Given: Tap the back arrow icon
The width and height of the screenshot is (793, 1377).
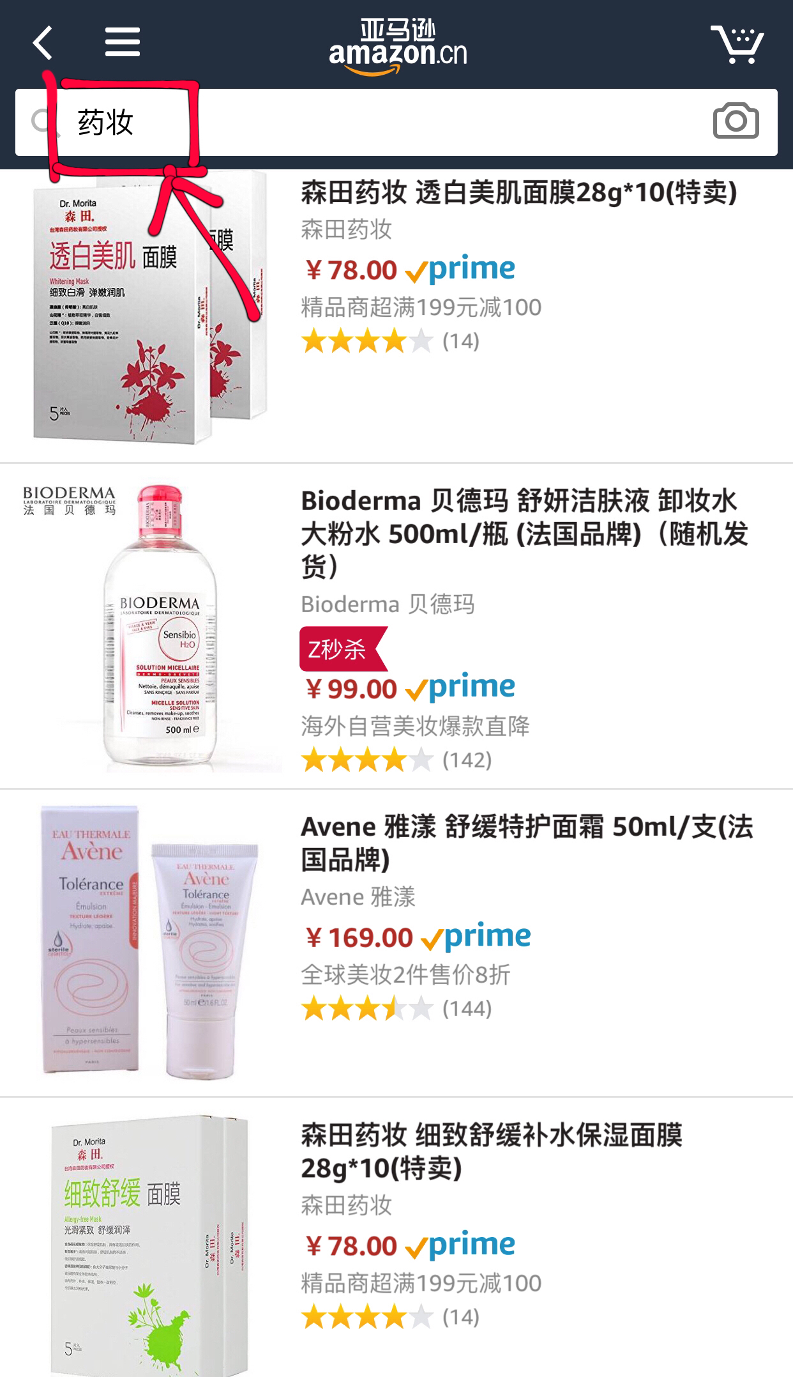Looking at the screenshot, I should (43, 43).
